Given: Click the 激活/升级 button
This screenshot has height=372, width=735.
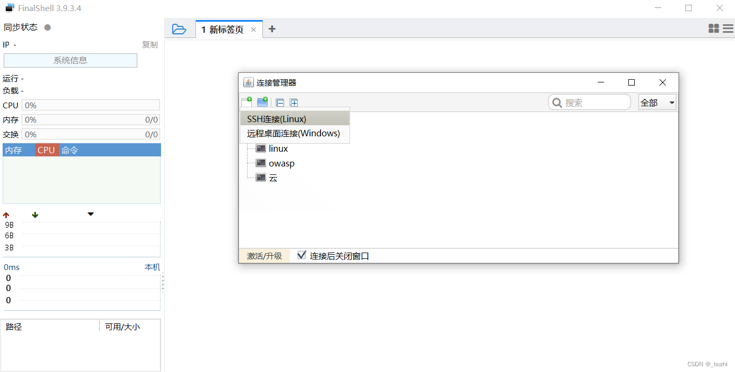Looking at the screenshot, I should point(265,256).
